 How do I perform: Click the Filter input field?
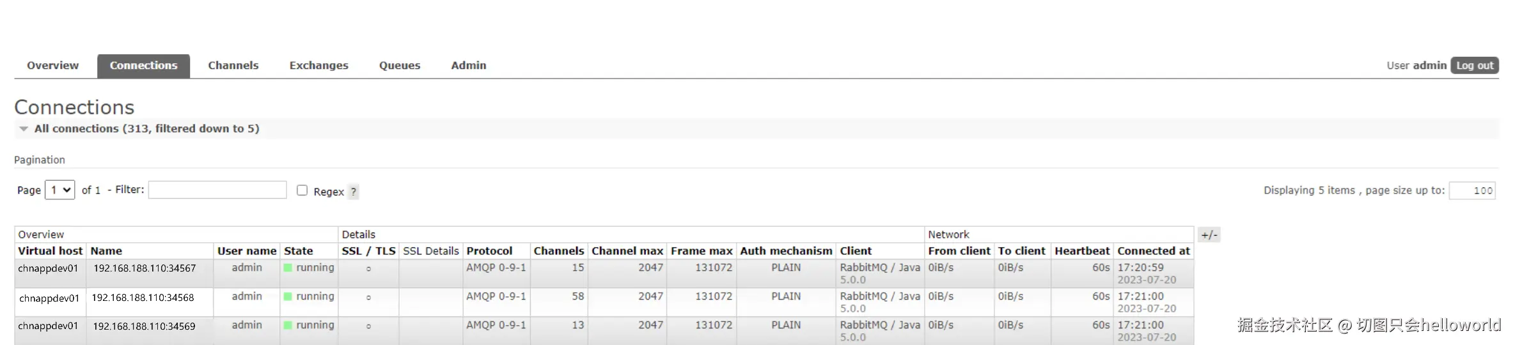pos(217,190)
